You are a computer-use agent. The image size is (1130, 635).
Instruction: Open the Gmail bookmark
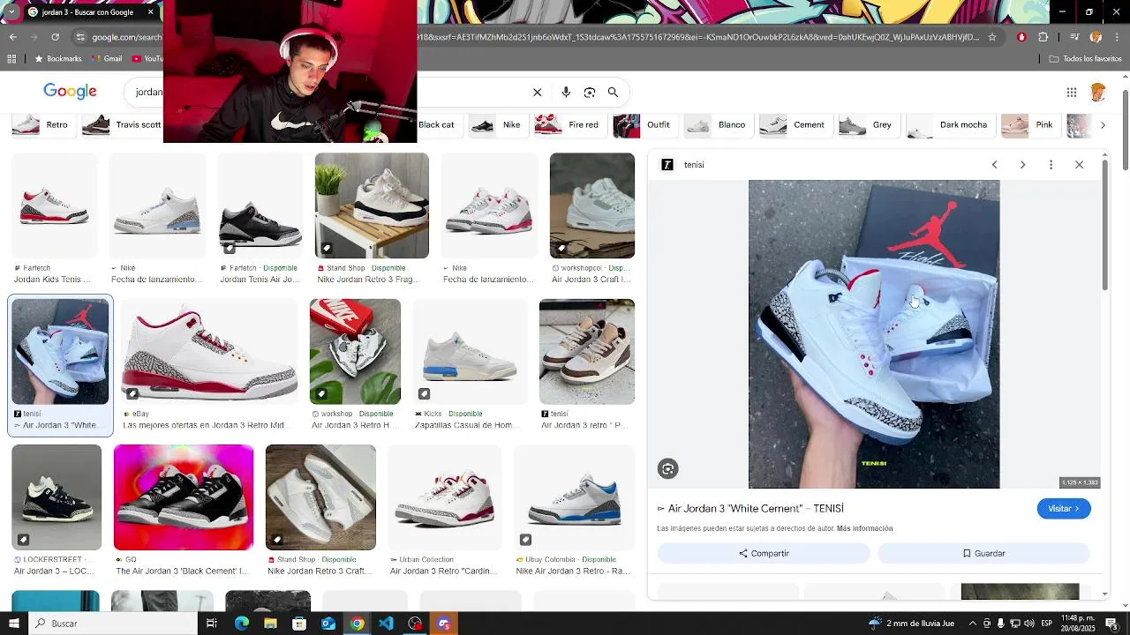pos(107,59)
